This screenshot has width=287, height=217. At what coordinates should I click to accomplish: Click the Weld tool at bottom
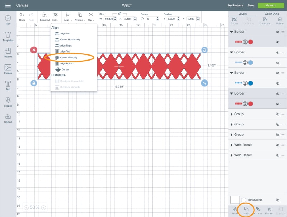(246, 209)
